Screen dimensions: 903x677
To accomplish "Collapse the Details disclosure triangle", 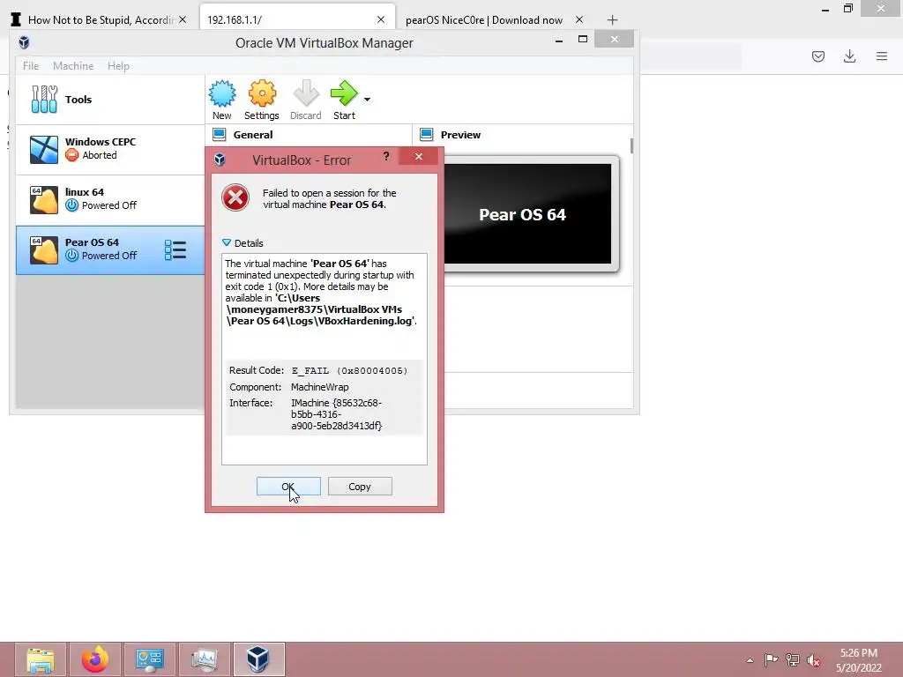I will click(x=227, y=243).
